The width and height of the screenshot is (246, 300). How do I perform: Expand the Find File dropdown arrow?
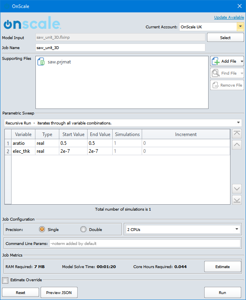tap(242, 73)
